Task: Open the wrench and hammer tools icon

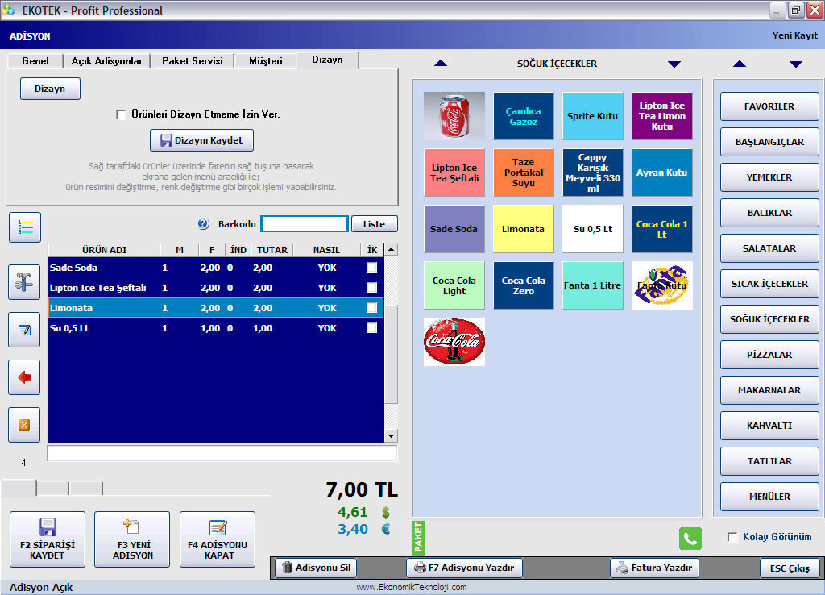Action: tap(24, 282)
